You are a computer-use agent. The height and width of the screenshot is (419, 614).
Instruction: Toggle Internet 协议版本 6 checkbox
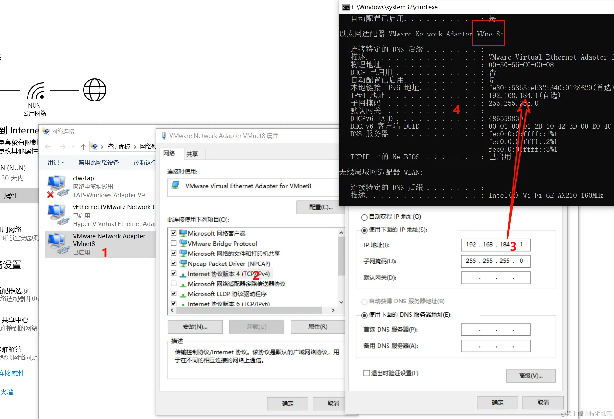pos(174,303)
